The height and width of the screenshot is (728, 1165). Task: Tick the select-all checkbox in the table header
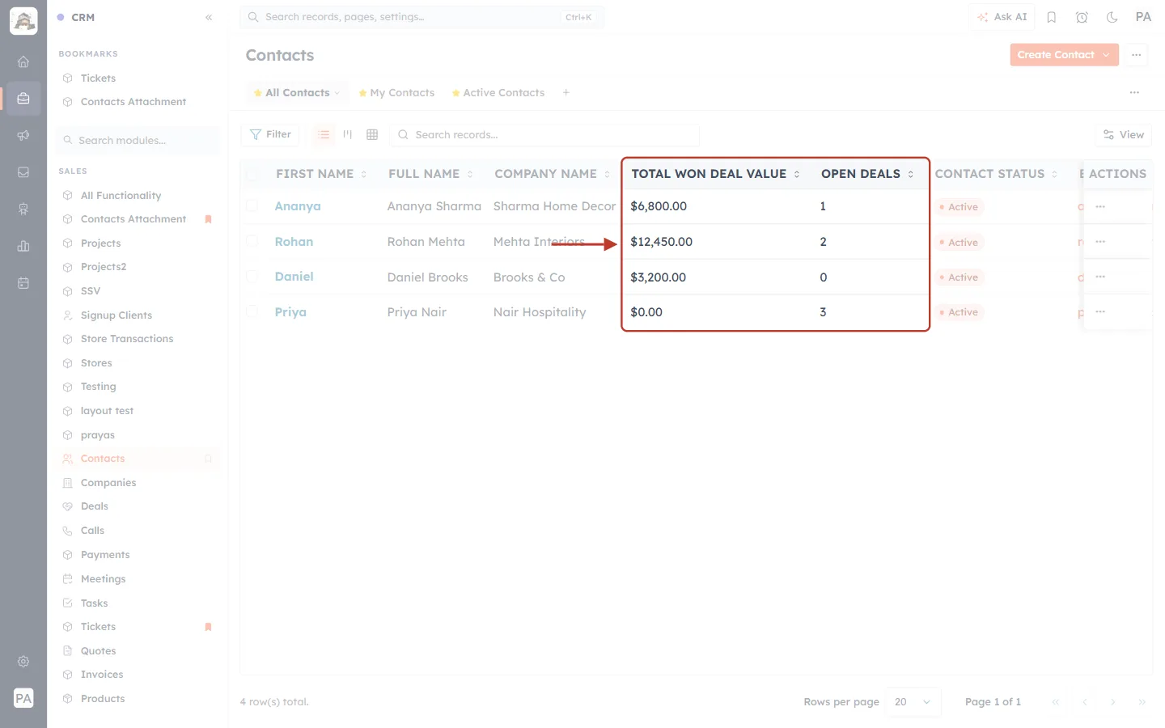(252, 174)
